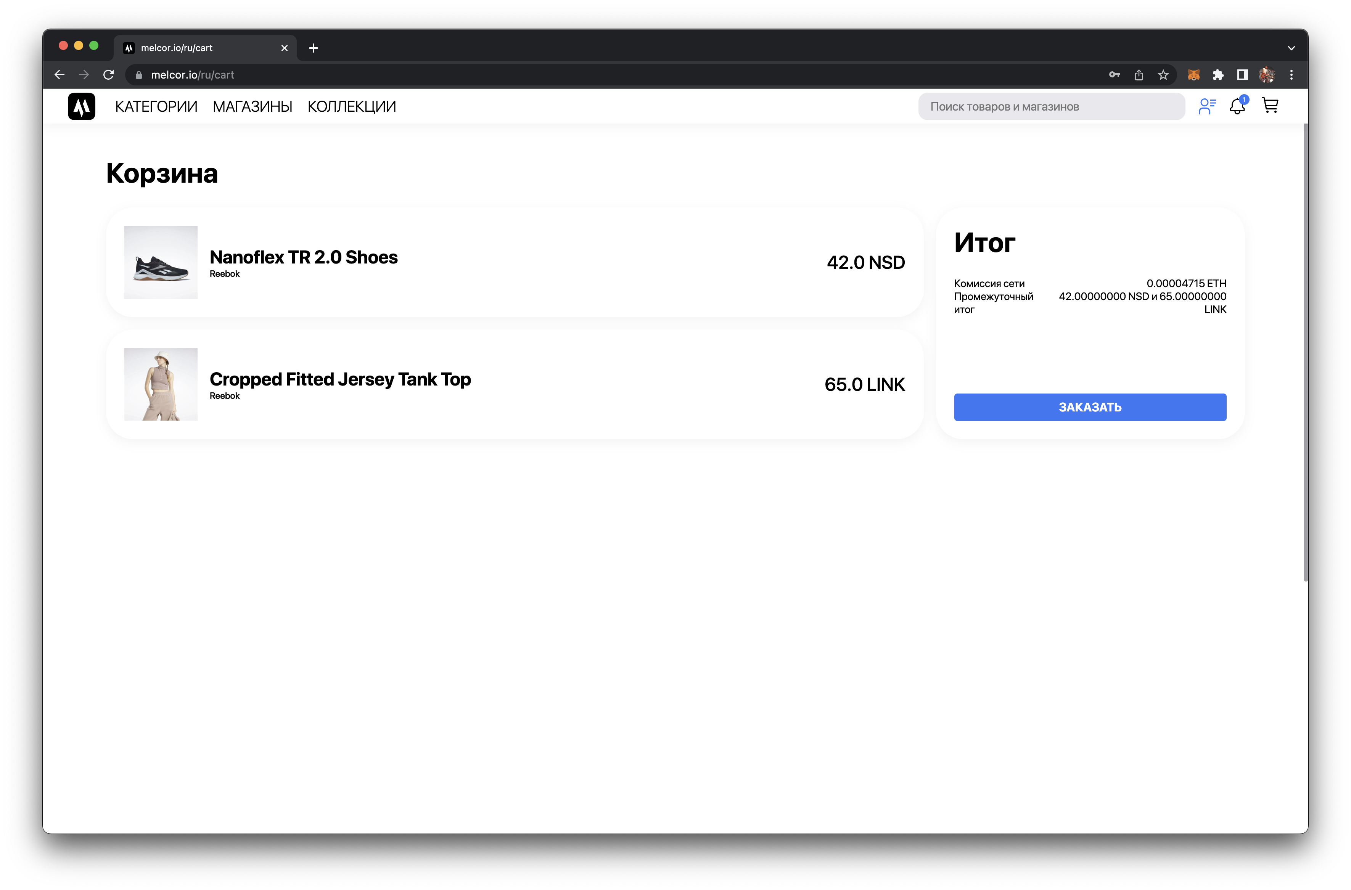The image size is (1351, 890).
Task: Focus the Поиск товаров и магазинов search field
Action: (1051, 107)
